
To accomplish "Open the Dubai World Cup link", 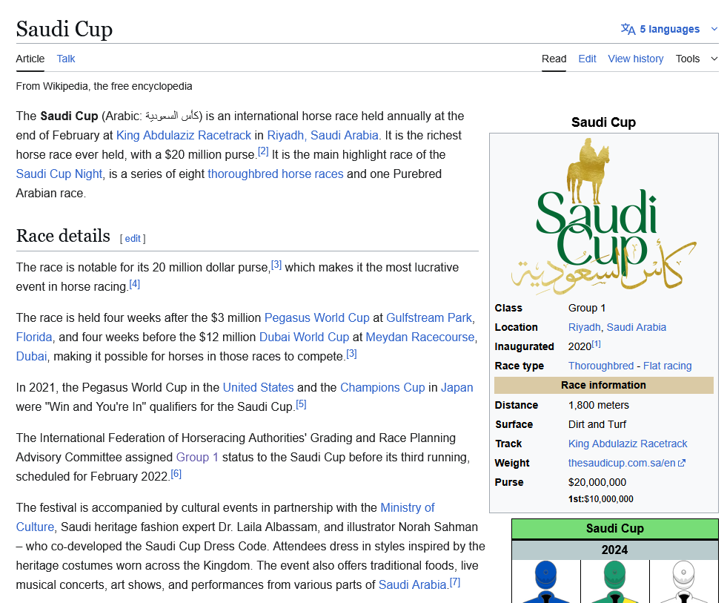I will tap(304, 337).
